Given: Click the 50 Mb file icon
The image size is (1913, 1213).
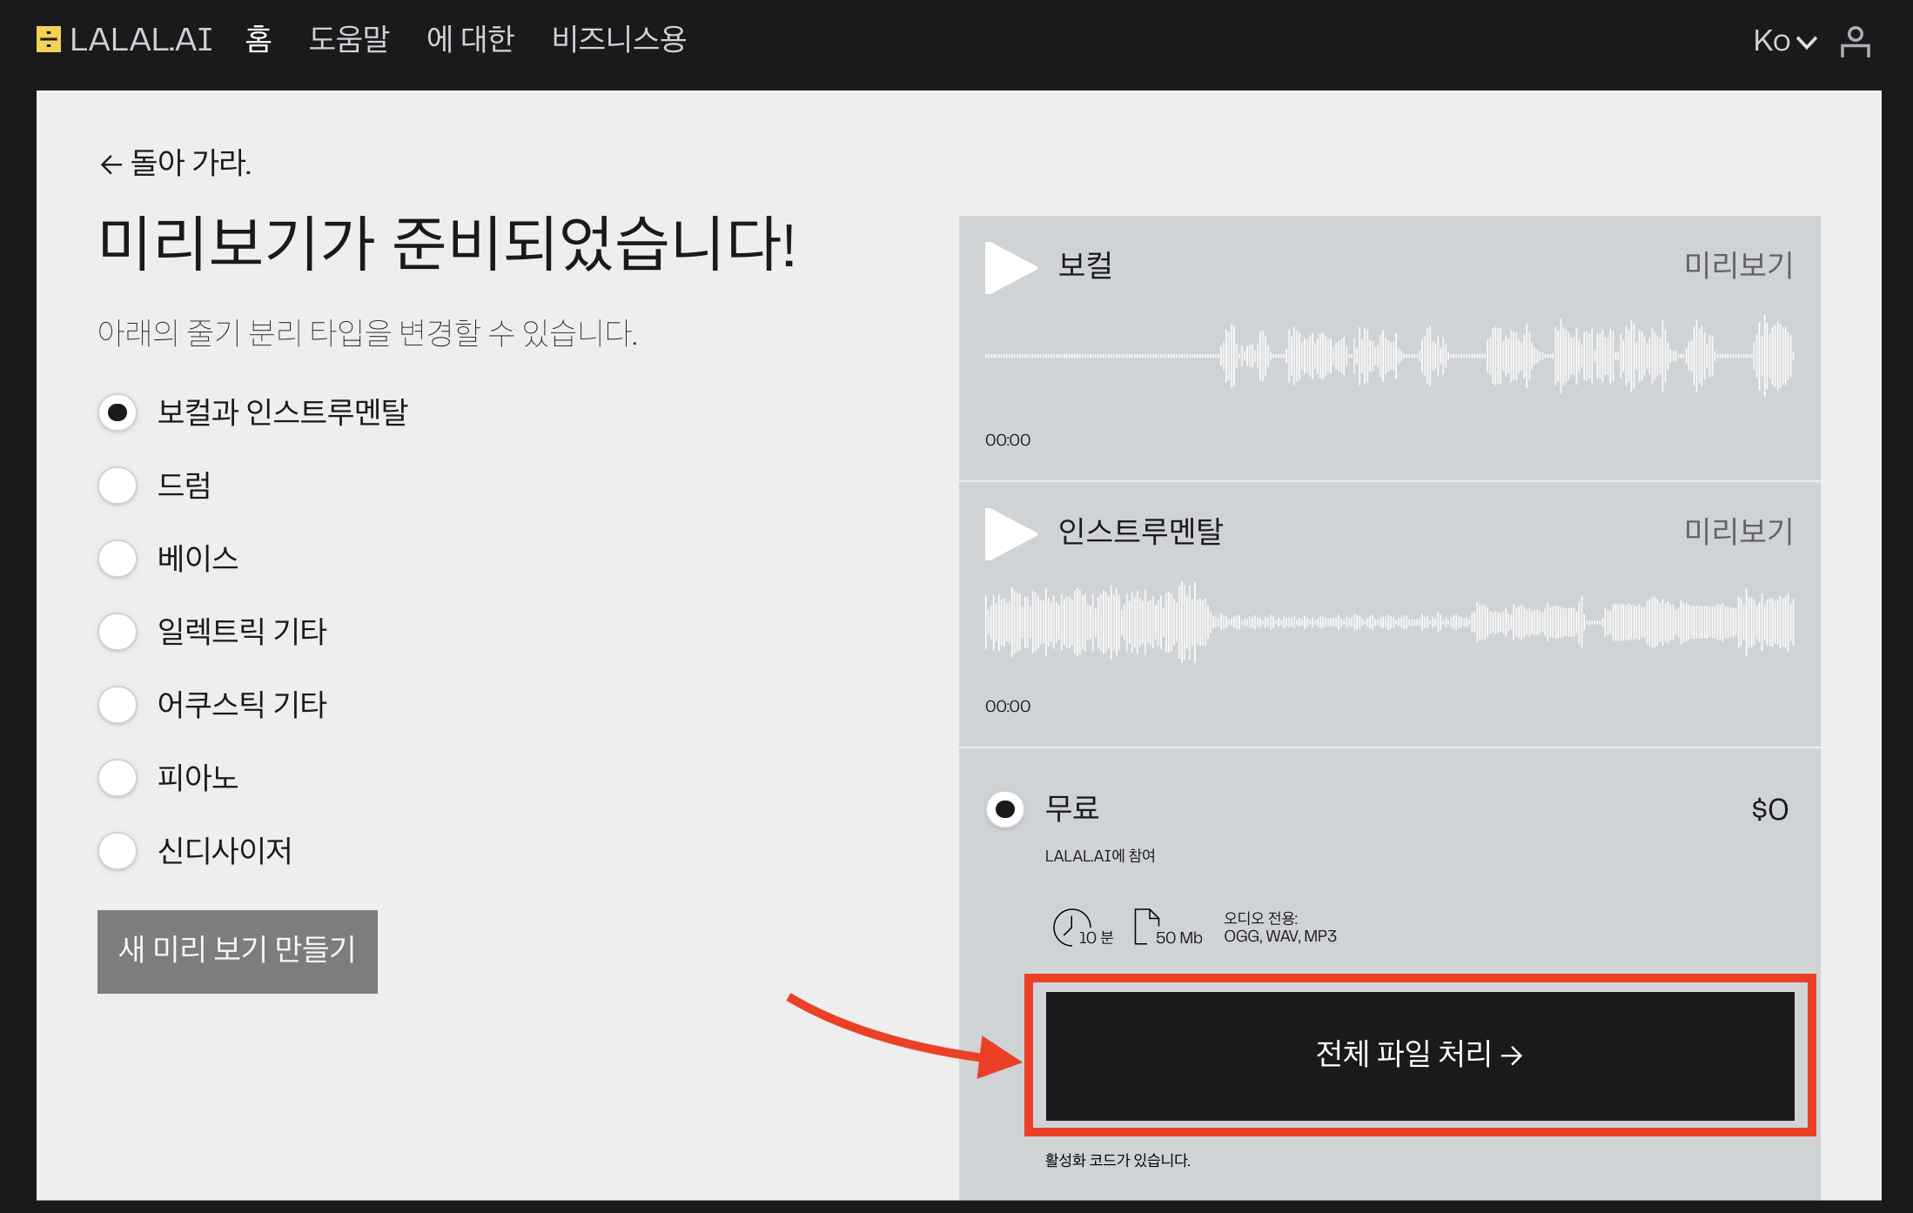Looking at the screenshot, I should click(1146, 927).
